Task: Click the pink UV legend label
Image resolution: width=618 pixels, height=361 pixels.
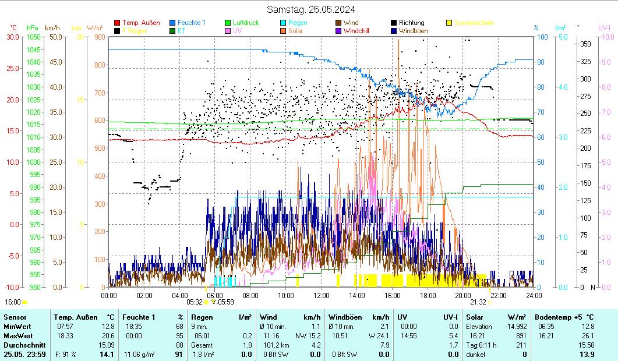Action: pos(237,31)
